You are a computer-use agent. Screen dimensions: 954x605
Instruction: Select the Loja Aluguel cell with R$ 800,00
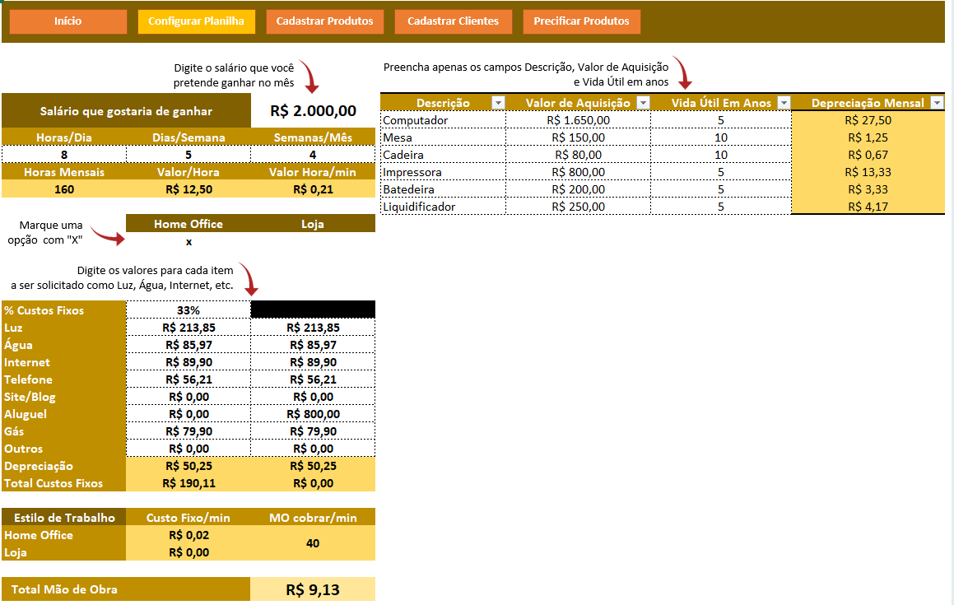point(313,414)
